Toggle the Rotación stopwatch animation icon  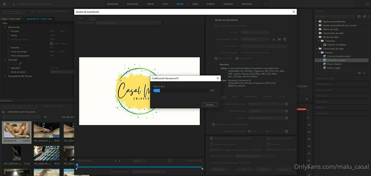point(8,48)
